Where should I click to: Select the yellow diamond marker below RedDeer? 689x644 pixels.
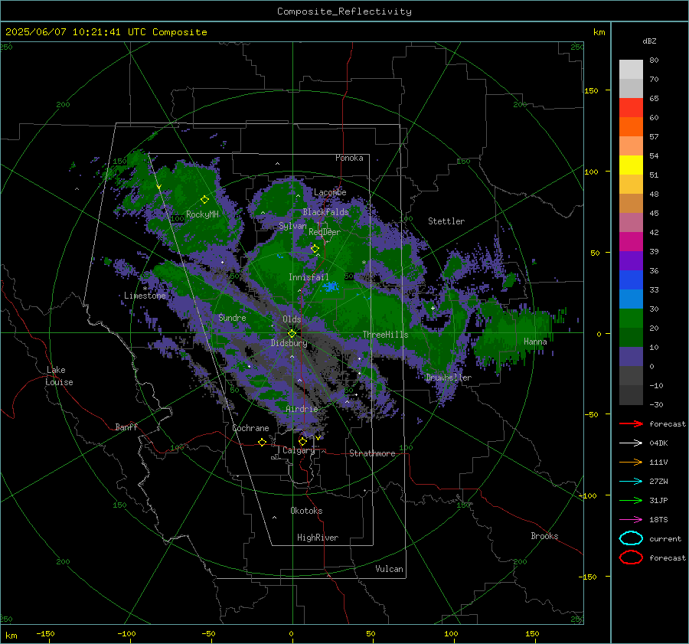click(315, 249)
